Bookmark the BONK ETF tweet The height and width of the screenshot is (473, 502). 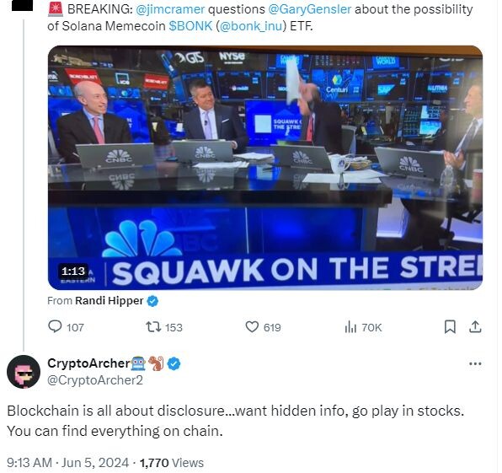[x=450, y=327]
